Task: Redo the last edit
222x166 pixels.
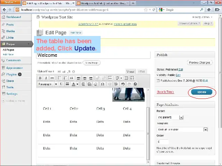Action: click(x=129, y=84)
